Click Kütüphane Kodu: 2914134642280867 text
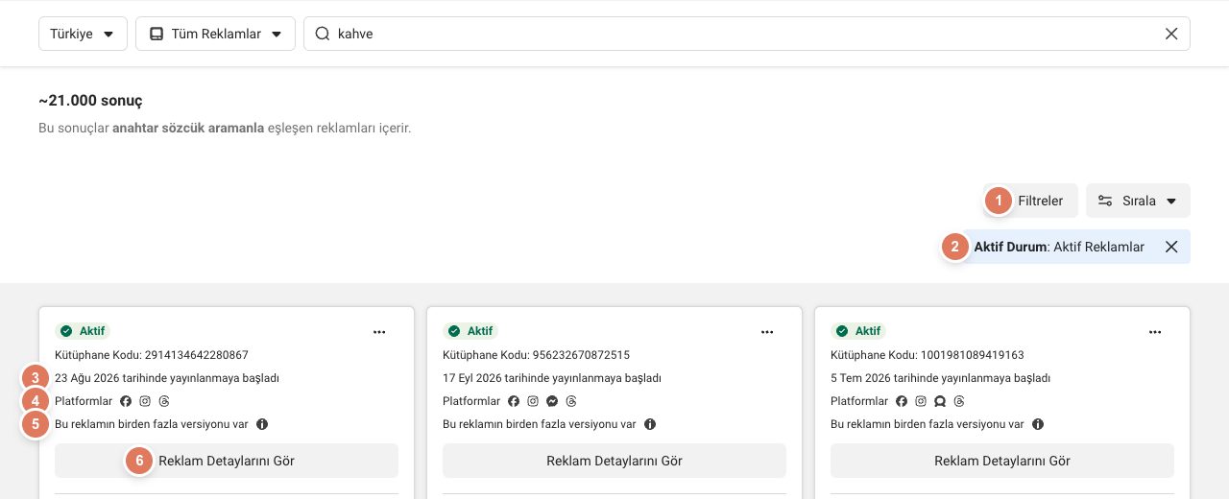This screenshot has height=499, width=1229. (x=152, y=355)
